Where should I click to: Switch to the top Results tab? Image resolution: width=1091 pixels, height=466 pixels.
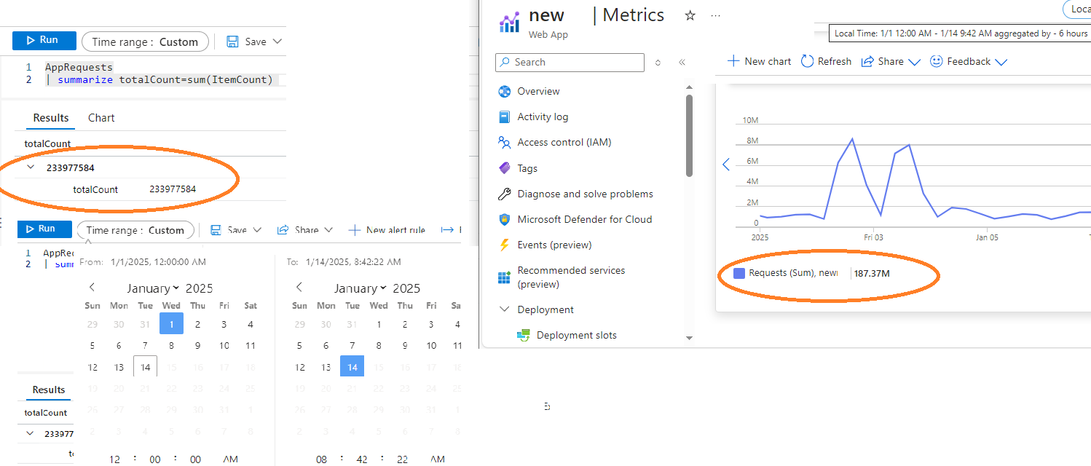pyautogui.click(x=51, y=118)
